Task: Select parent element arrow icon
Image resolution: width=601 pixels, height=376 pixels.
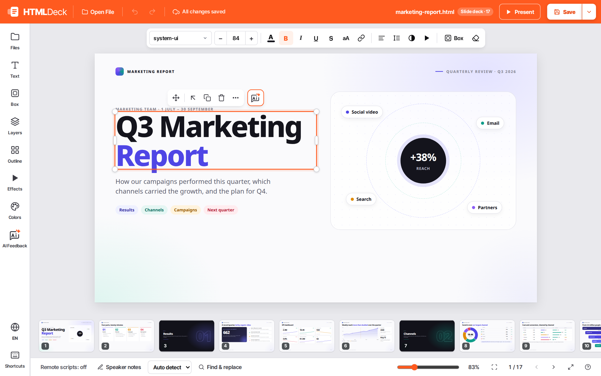Action: point(193,98)
